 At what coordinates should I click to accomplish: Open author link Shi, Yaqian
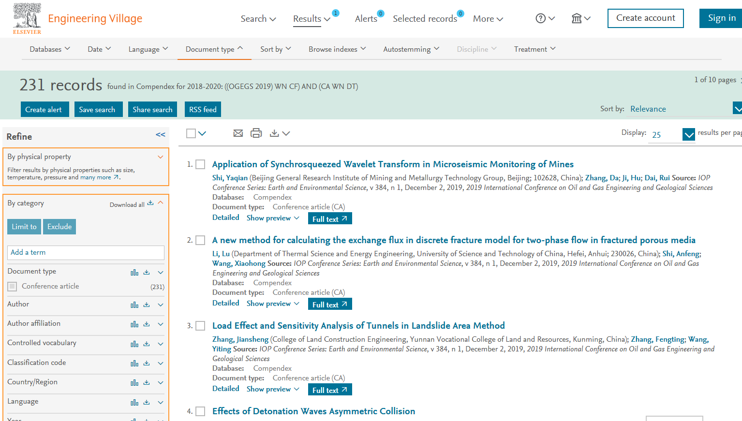click(x=230, y=178)
